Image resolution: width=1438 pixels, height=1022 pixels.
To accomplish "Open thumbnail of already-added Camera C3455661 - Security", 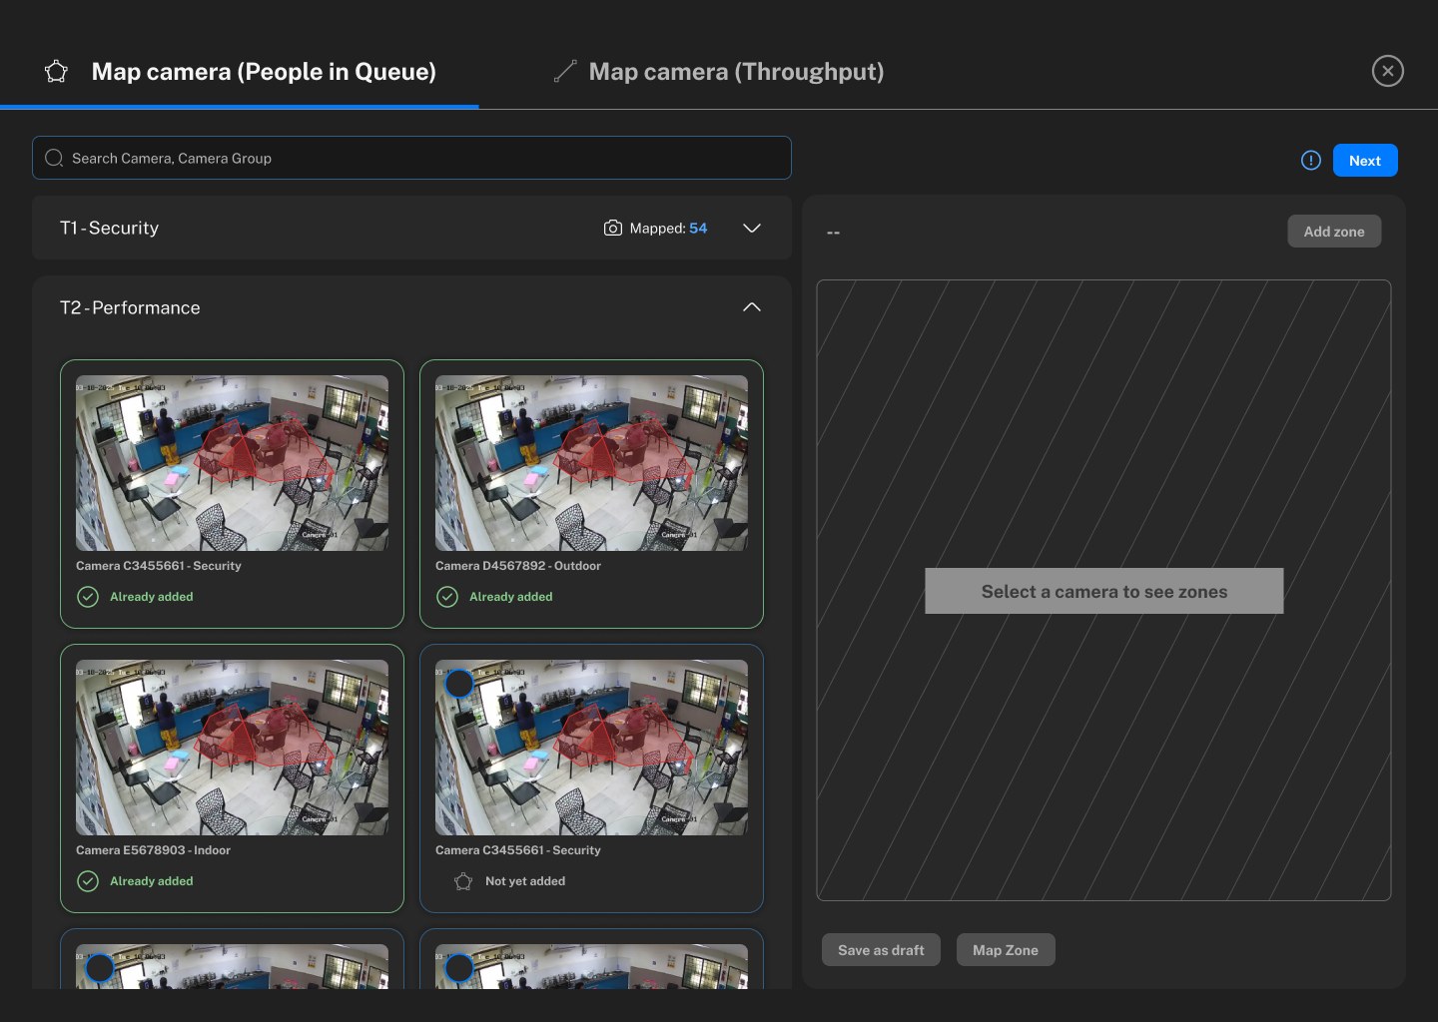I will pos(232,463).
